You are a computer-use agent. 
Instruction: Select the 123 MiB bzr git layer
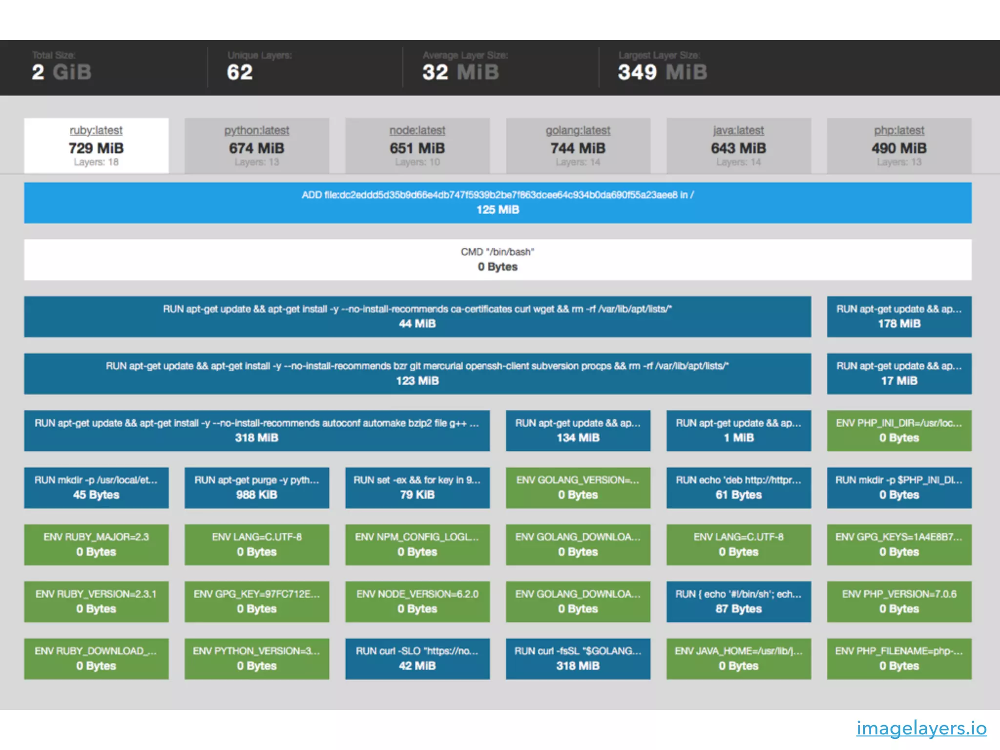click(417, 374)
